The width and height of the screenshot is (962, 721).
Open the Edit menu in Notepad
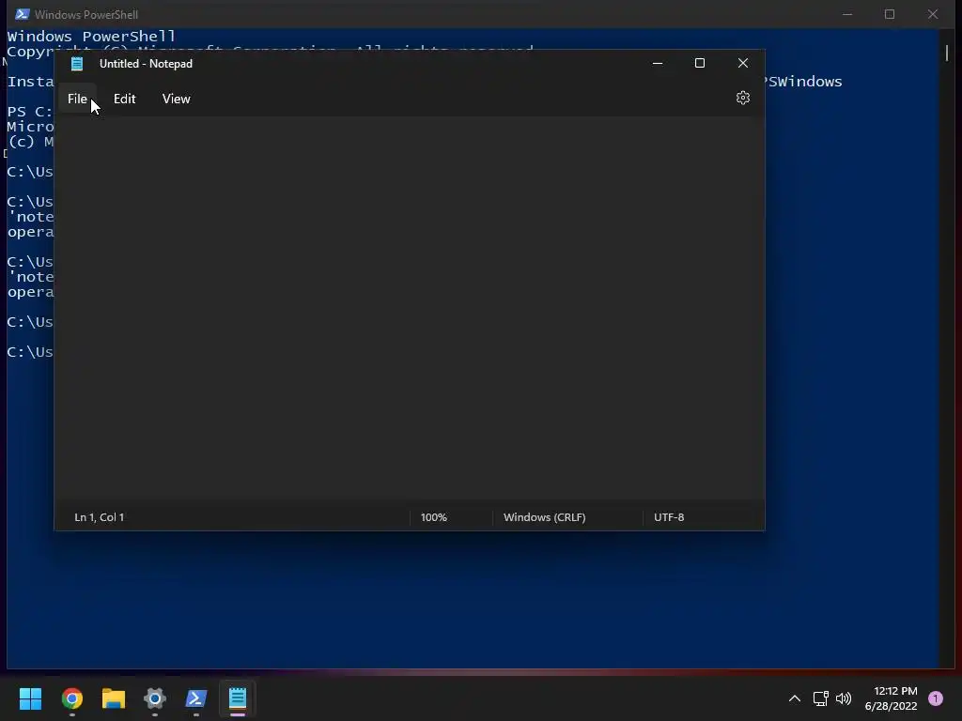coord(125,99)
